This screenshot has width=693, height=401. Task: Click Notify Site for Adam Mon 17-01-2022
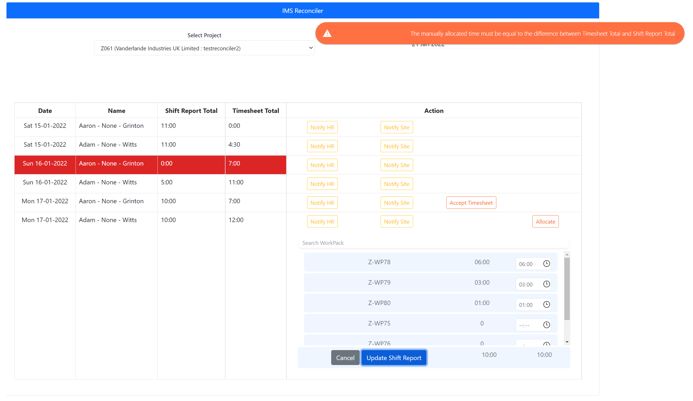[396, 221]
